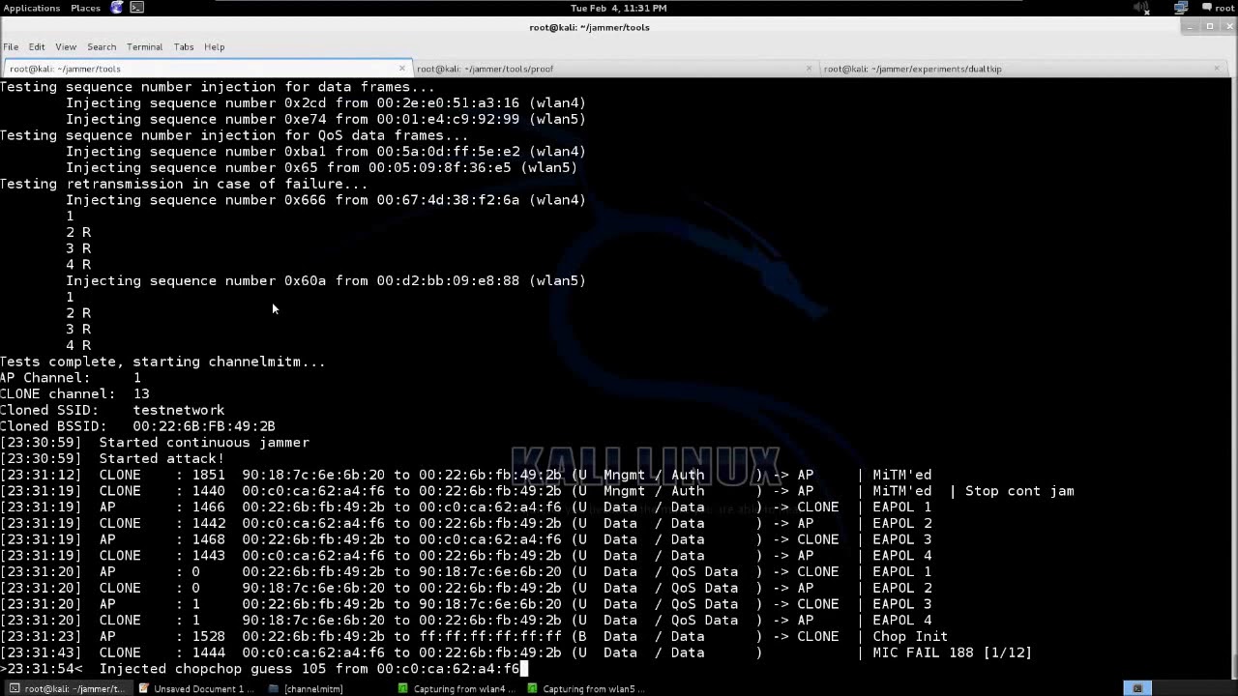Launch the terminal icon in top panel
The width and height of the screenshot is (1238, 696).
pyautogui.click(x=137, y=8)
